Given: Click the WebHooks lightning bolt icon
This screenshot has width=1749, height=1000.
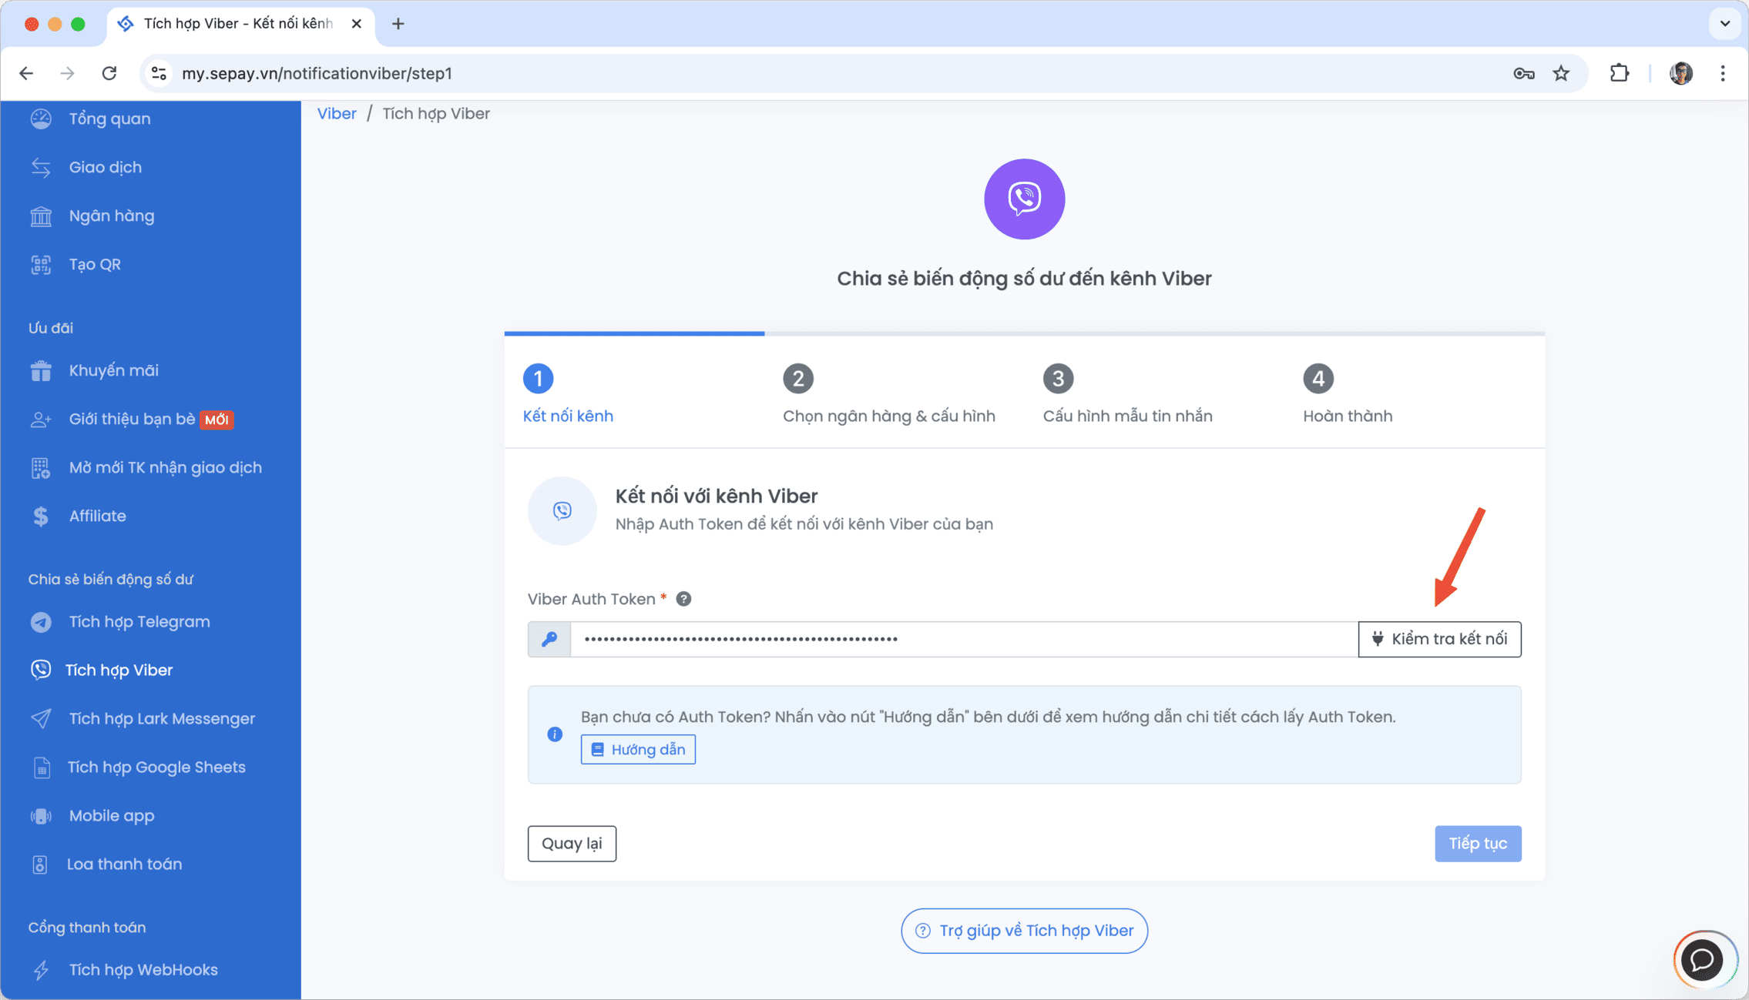Looking at the screenshot, I should [41, 970].
